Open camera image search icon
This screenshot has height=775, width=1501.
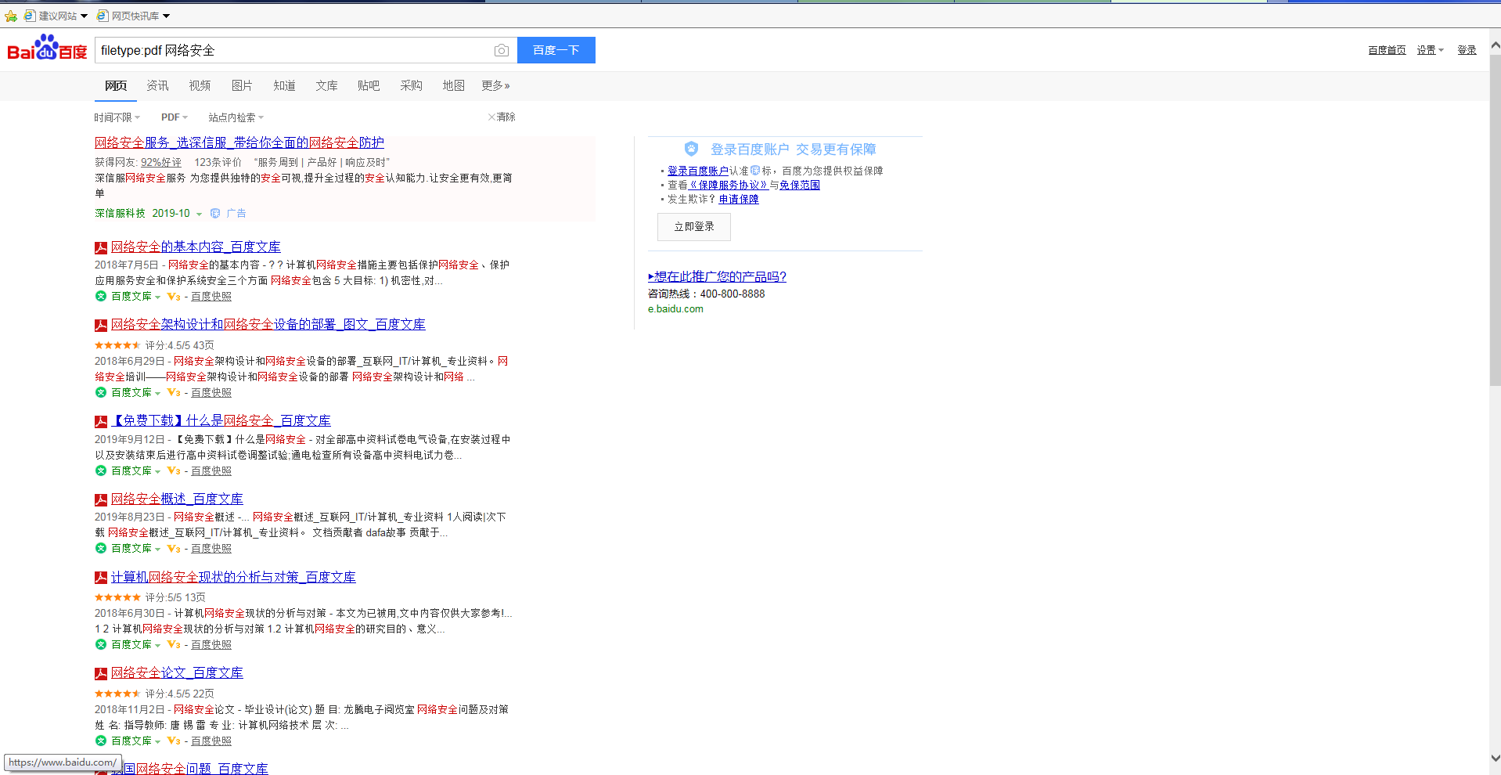tap(502, 50)
